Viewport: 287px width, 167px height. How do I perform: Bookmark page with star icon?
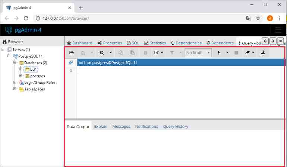coord(258,18)
